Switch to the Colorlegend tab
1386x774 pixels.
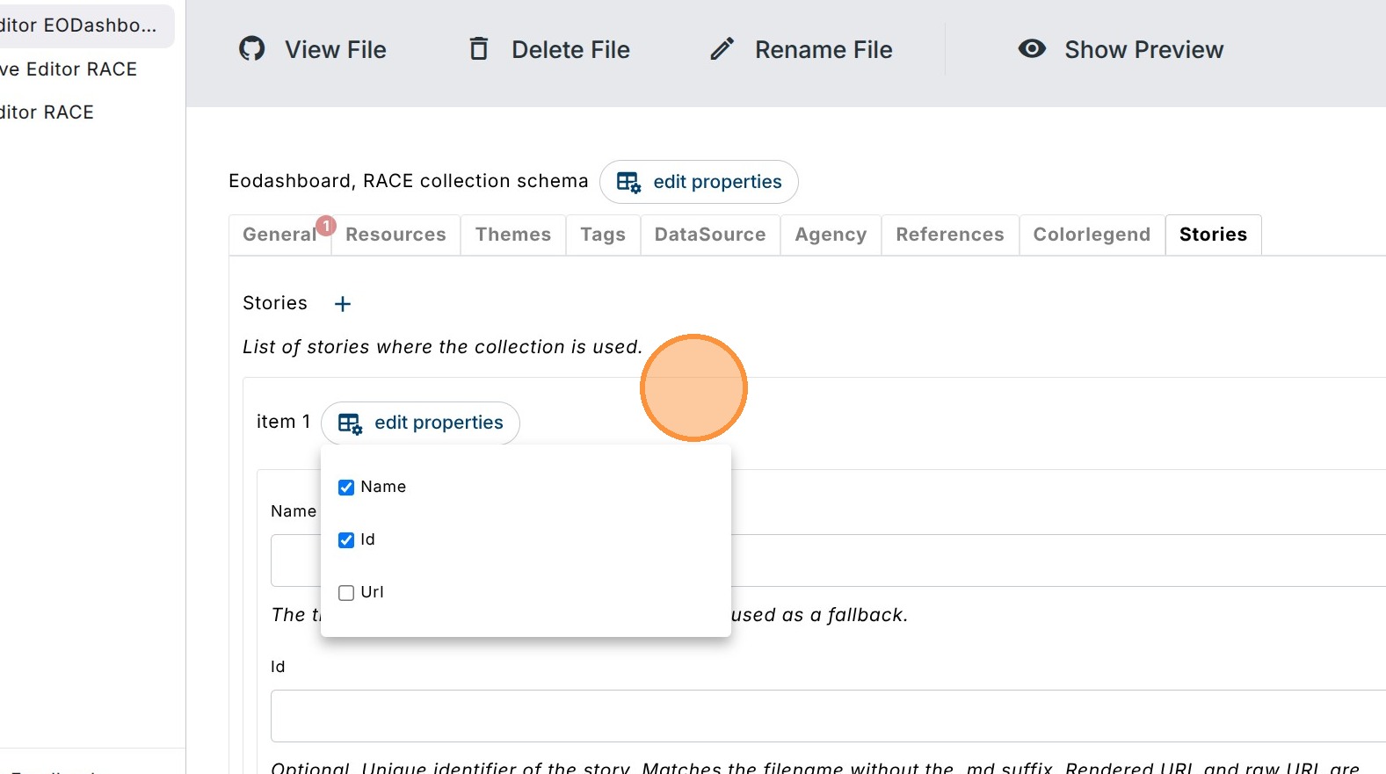click(x=1092, y=235)
